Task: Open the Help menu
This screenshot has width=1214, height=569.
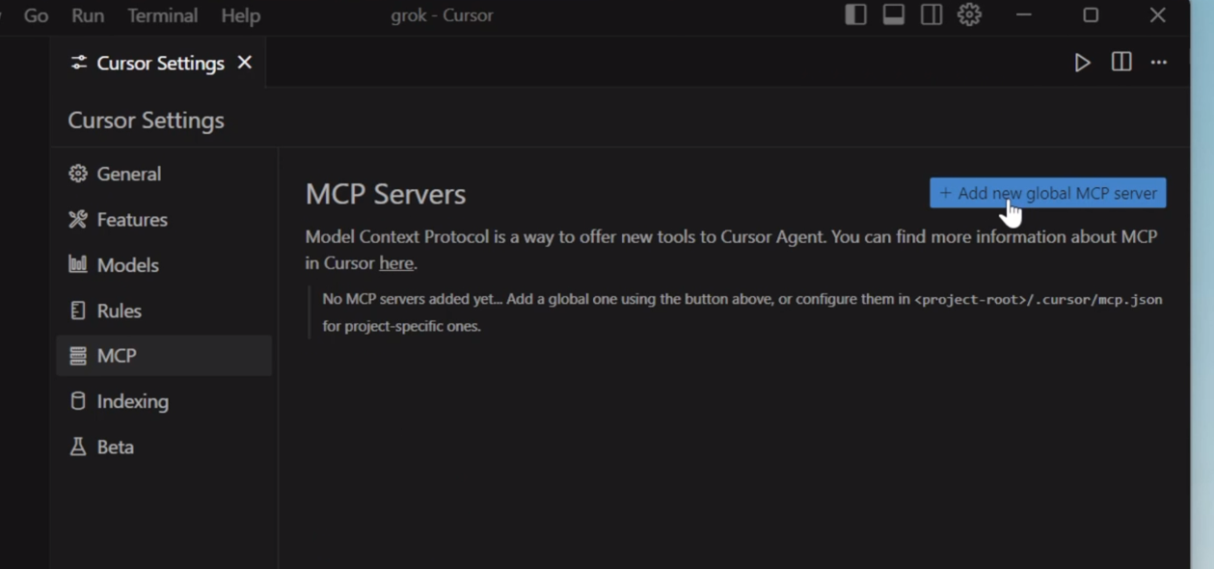Action: click(240, 15)
